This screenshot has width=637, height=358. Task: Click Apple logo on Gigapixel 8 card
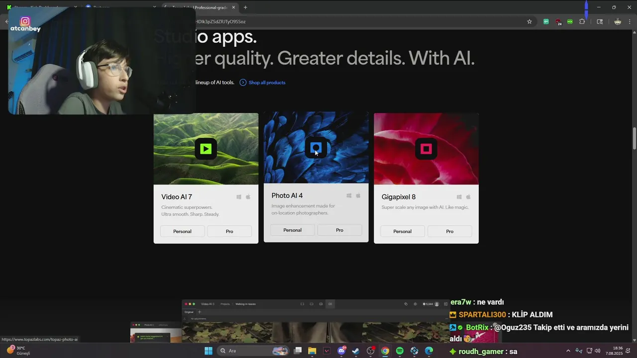[468, 197]
